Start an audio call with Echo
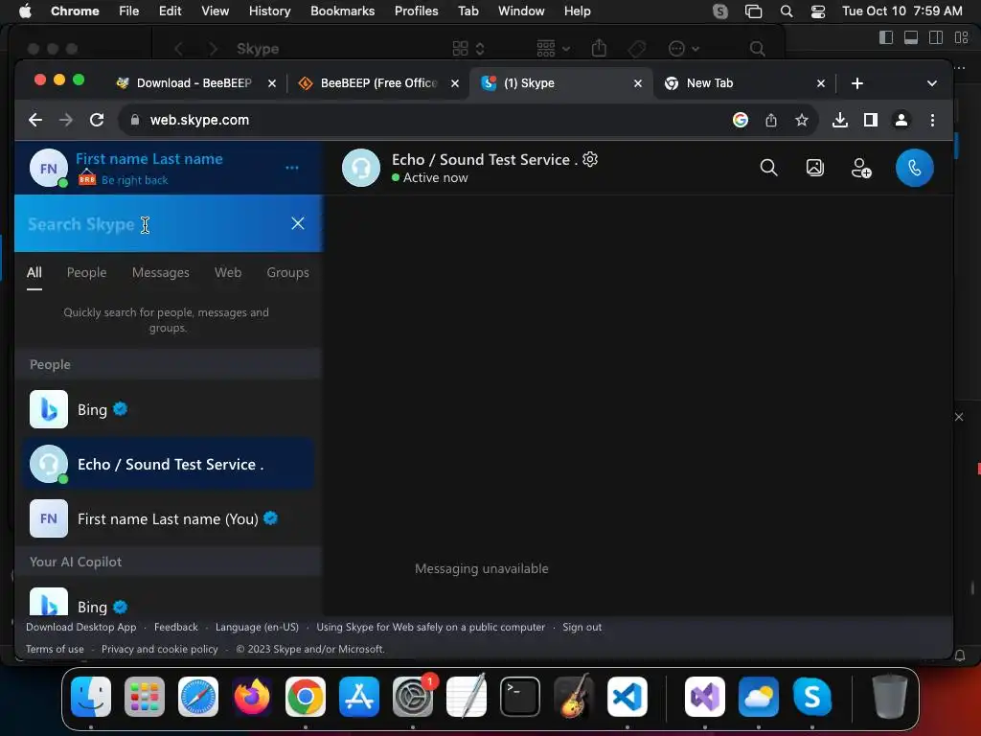This screenshot has height=736, width=981. click(x=914, y=168)
